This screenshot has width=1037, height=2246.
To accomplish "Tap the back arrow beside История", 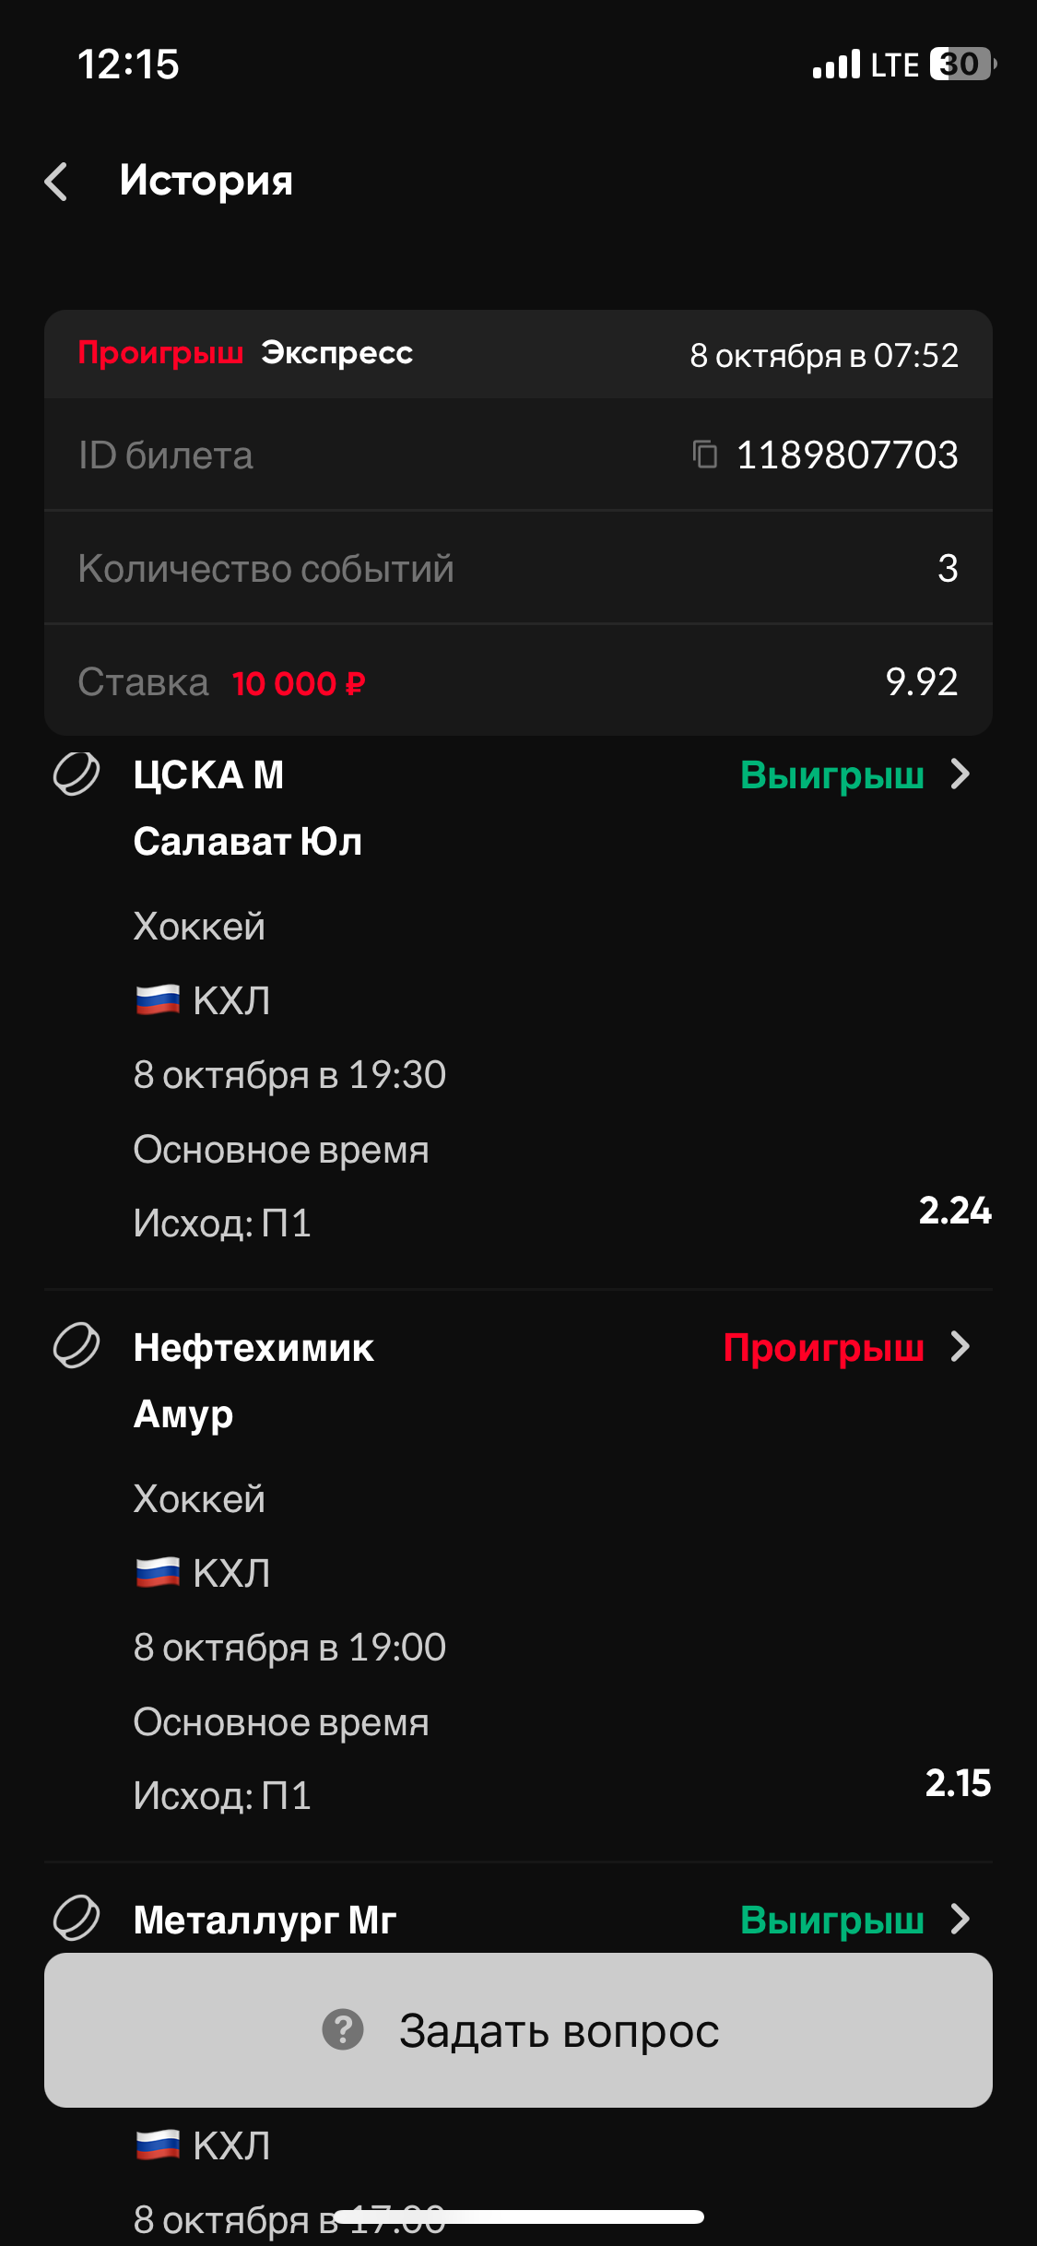I will point(57,181).
